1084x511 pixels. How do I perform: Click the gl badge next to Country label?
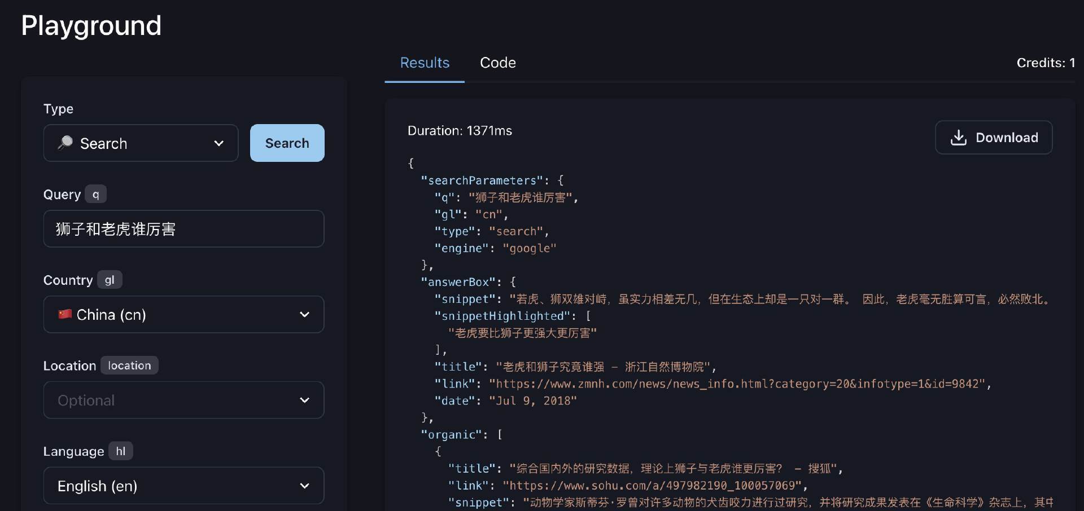[110, 279]
